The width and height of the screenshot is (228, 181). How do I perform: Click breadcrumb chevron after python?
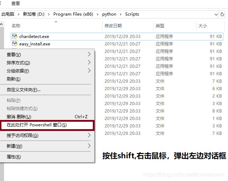(121, 14)
